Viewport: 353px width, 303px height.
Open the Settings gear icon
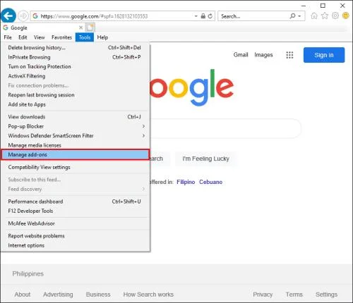335,16
